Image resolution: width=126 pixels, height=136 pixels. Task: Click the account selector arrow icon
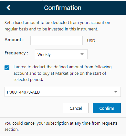coord(116,92)
